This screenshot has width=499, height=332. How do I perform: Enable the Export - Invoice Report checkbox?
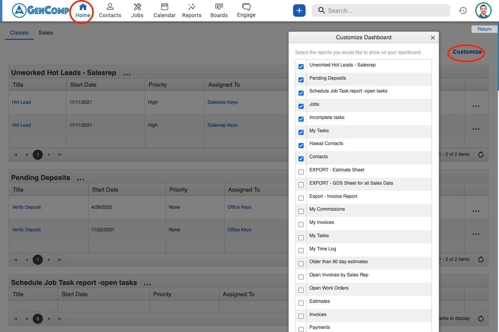[301, 198]
